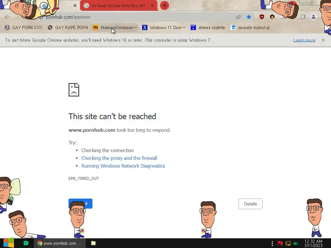Click the Learn more link in infobar

(x=304, y=40)
